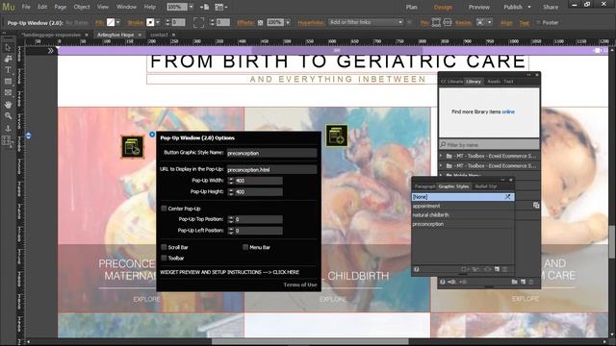Click the widget icon on the middle image
616x346 pixels.
click(x=337, y=136)
